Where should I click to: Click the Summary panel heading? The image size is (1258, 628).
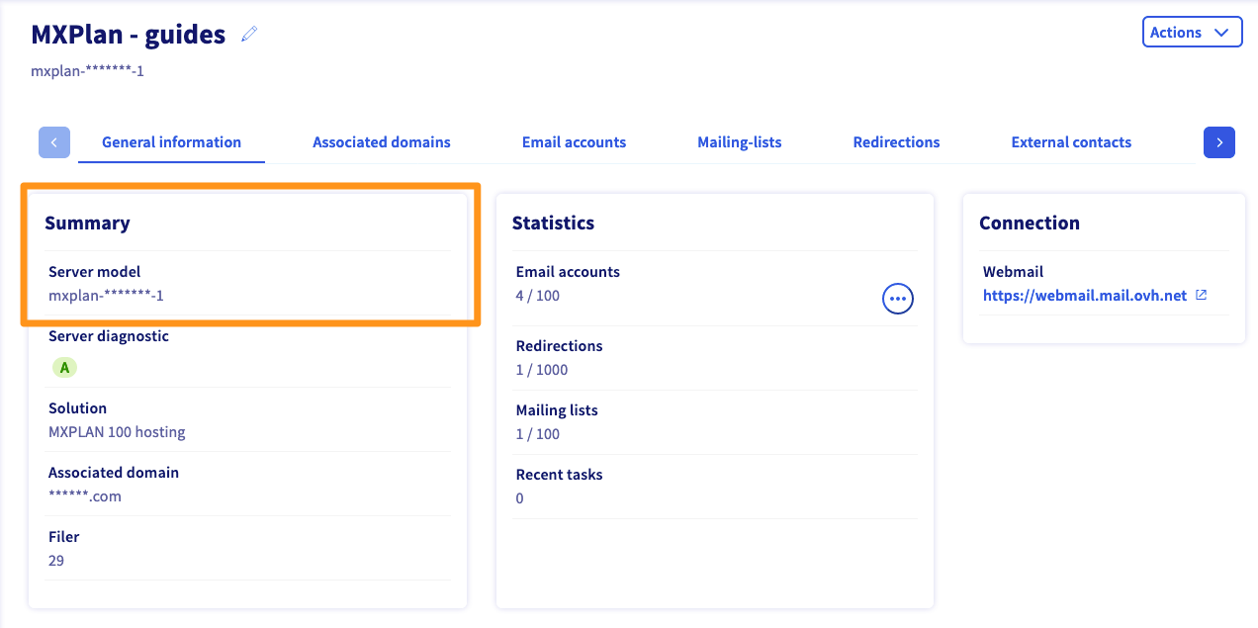87,224
